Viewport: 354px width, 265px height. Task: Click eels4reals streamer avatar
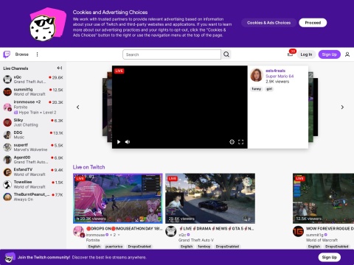pyautogui.click(x=257, y=75)
